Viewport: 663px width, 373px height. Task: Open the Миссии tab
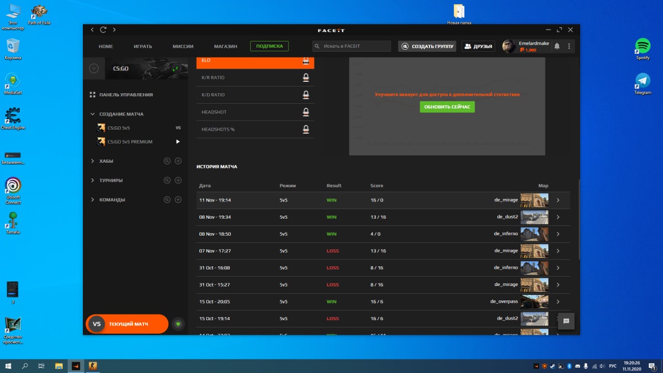click(183, 46)
